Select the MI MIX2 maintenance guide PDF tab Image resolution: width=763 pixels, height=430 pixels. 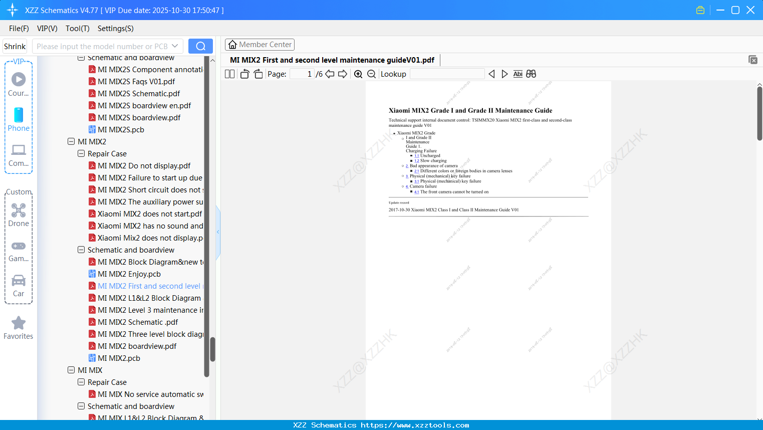[332, 60]
